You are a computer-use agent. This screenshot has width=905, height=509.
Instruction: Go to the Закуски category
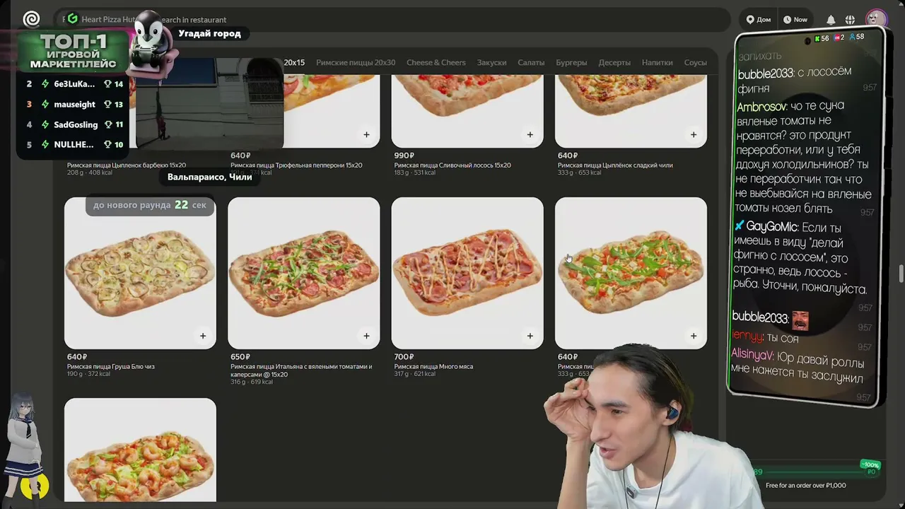491,62
